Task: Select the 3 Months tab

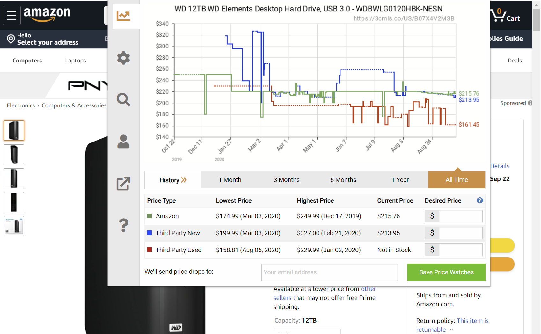Action: click(287, 180)
